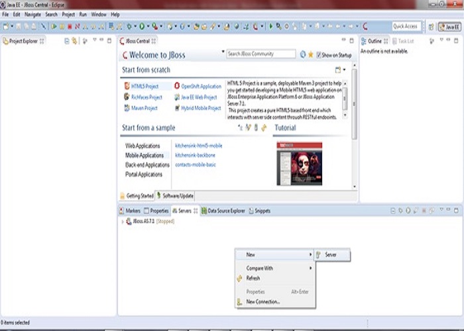Open the Tutorial video thumbnail
The width and height of the screenshot is (464, 331).
point(299,164)
